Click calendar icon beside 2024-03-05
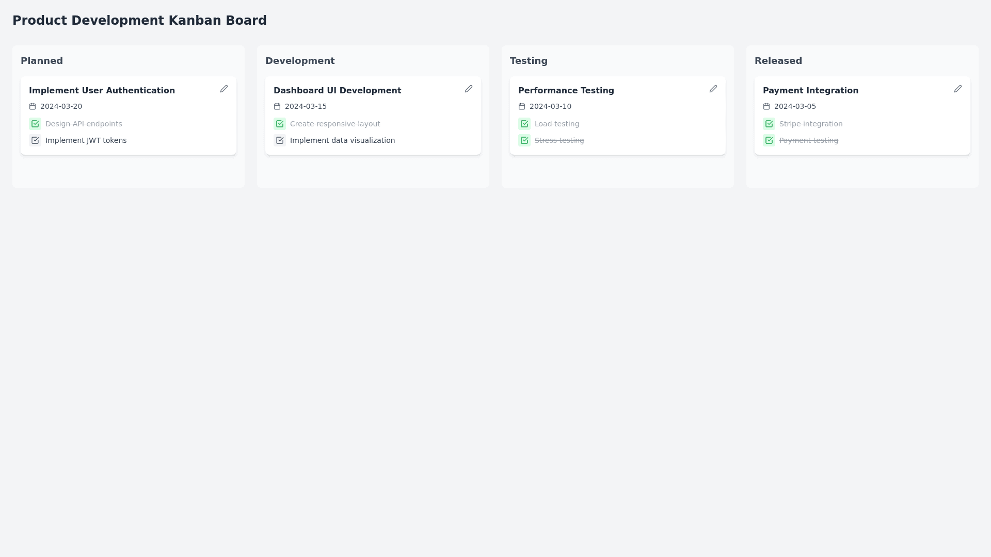The height and width of the screenshot is (557, 991). [x=766, y=106]
